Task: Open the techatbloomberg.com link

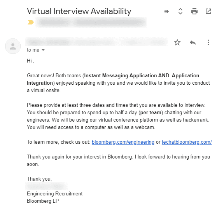Action: click(x=187, y=142)
